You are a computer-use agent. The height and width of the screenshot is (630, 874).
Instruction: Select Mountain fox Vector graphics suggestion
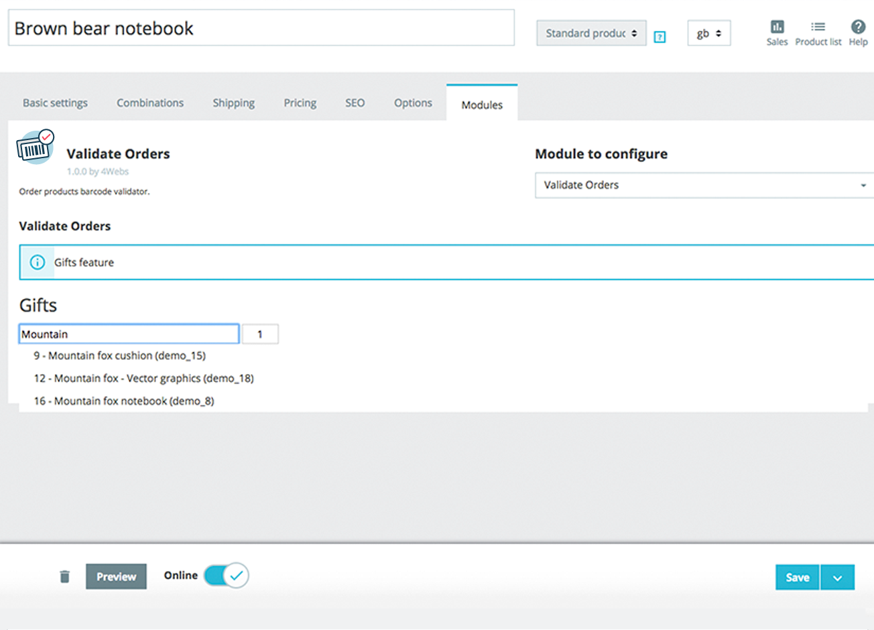pos(143,378)
